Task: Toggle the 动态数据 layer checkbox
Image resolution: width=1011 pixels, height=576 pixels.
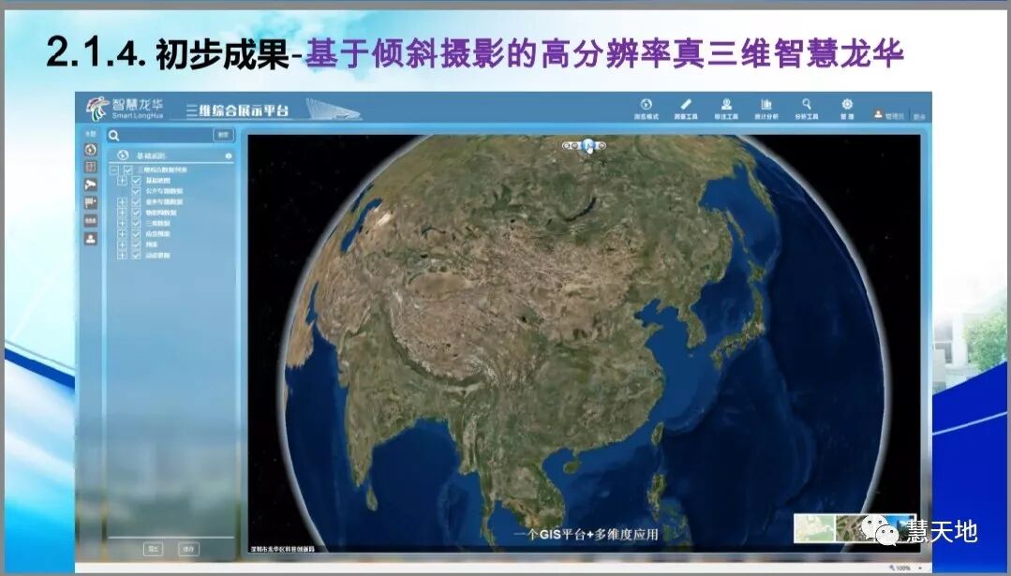Action: 136,255
